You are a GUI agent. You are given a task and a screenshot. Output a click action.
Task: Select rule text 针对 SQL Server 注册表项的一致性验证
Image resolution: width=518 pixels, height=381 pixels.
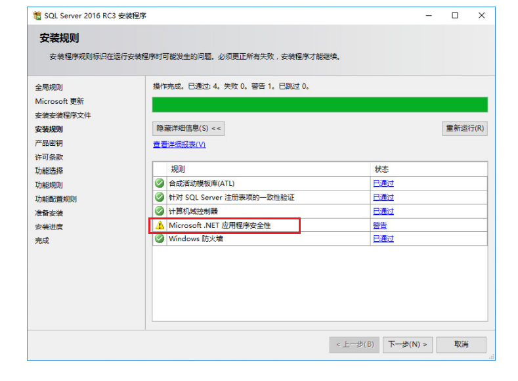pos(231,197)
